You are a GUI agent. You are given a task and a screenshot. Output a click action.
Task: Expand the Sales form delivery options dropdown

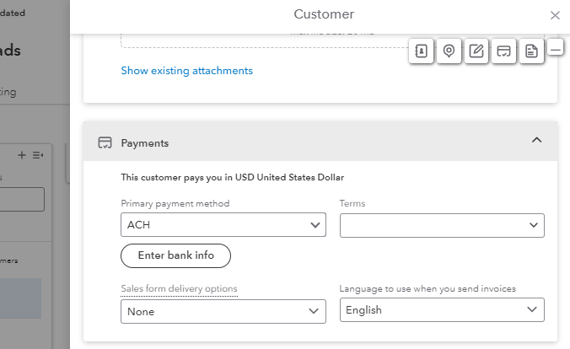point(223,311)
